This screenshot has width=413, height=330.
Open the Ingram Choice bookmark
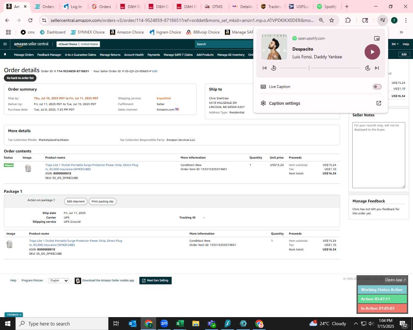165,32
